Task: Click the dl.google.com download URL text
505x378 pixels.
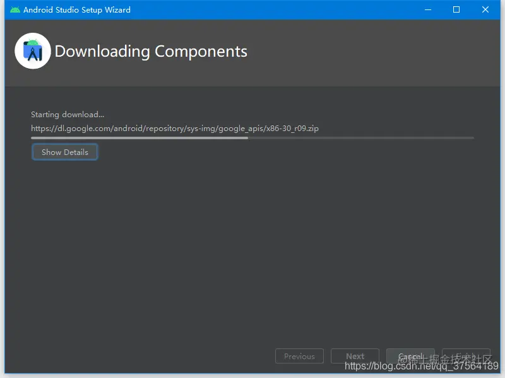Action: 175,129
